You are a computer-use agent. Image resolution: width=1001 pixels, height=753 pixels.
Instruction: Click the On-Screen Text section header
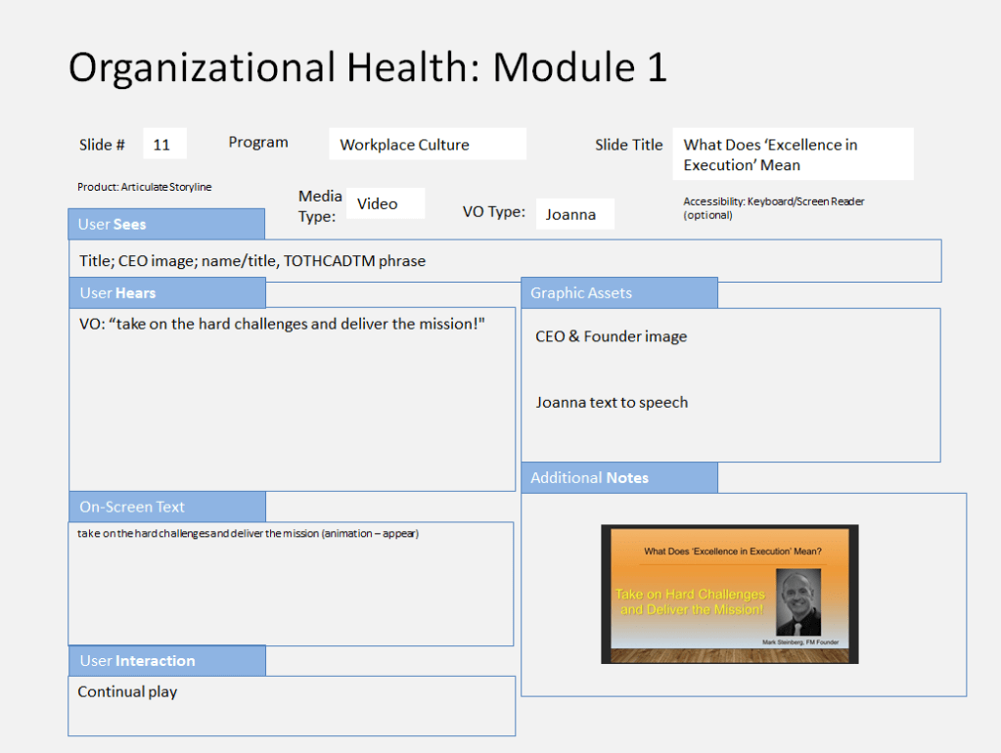point(166,507)
